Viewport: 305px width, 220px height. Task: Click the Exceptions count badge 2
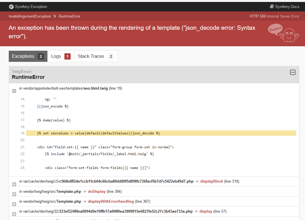click(41, 56)
